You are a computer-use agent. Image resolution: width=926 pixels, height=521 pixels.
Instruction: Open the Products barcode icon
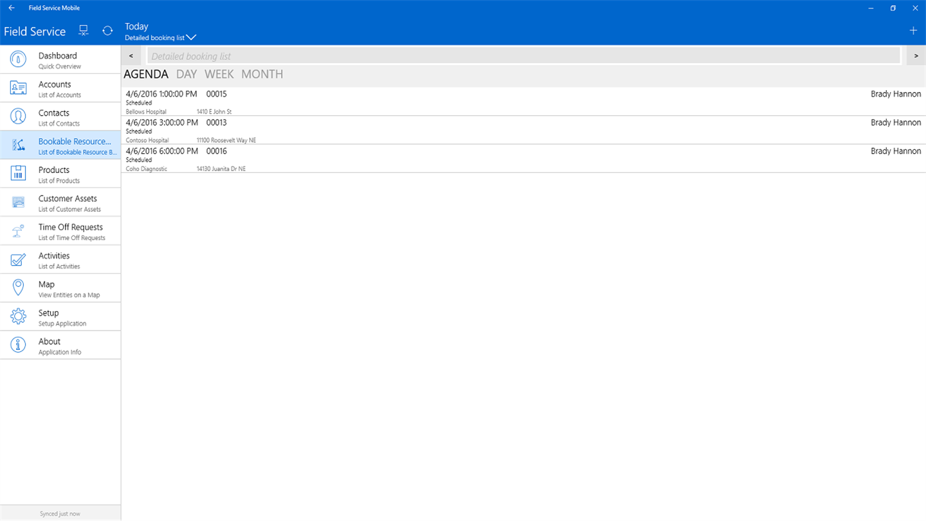(x=18, y=174)
